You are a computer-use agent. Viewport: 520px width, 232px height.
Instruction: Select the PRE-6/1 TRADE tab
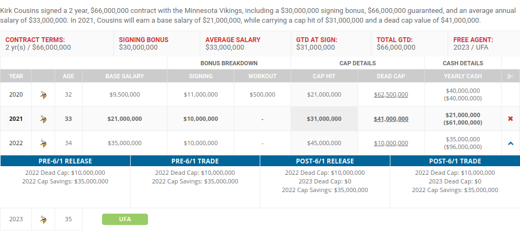click(195, 161)
